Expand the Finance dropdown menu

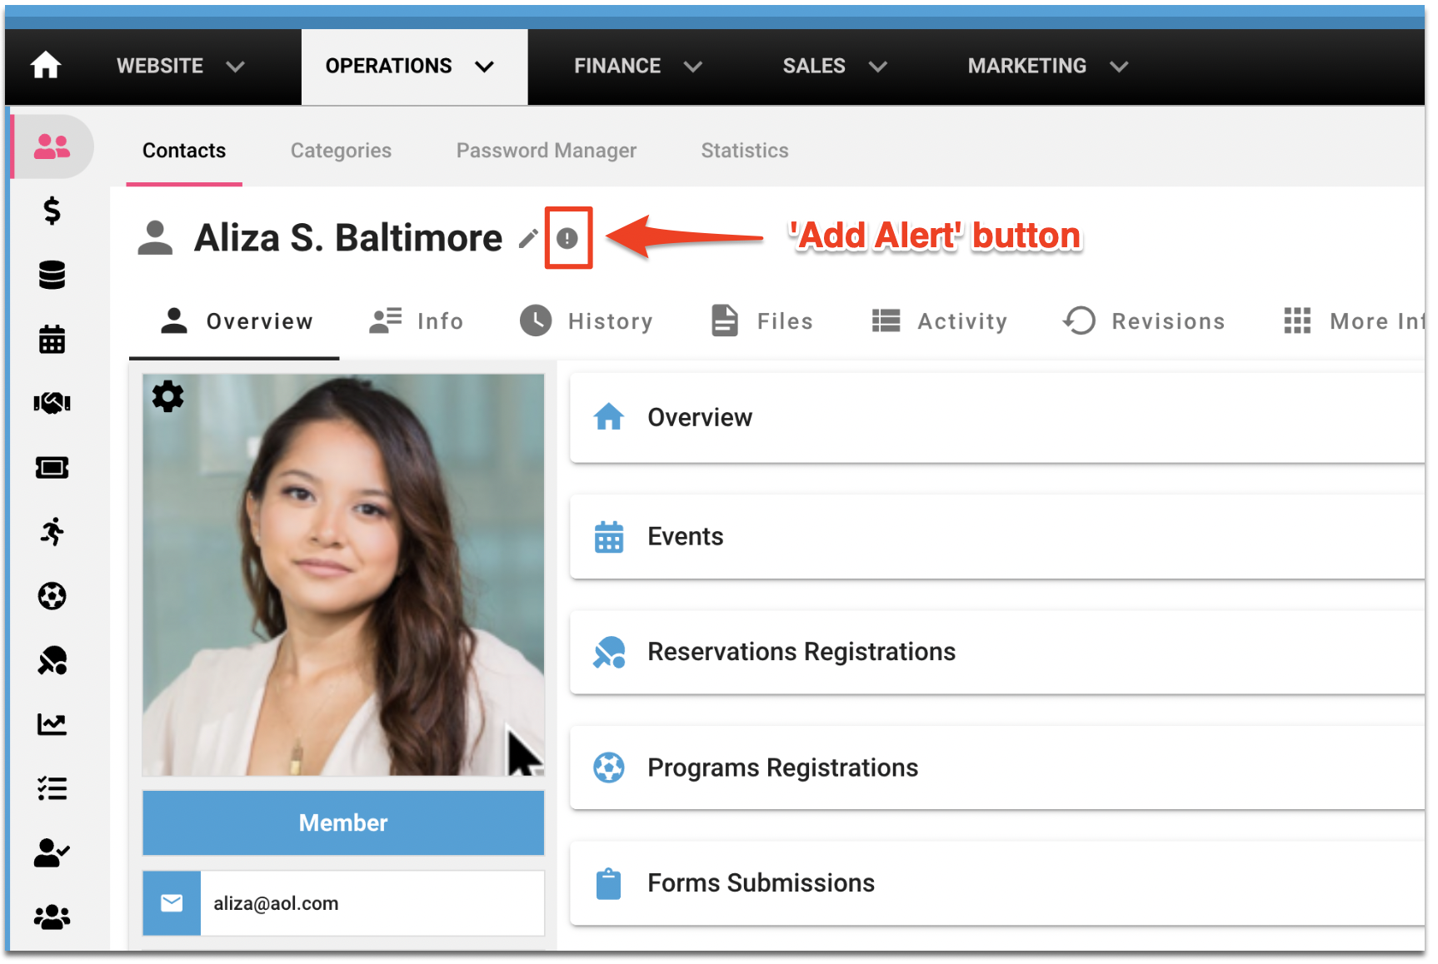tap(637, 67)
